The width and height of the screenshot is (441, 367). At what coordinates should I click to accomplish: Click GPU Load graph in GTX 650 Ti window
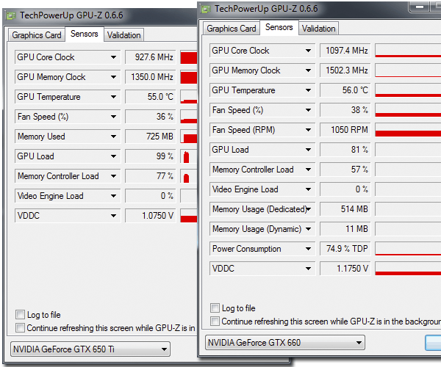tap(189, 156)
